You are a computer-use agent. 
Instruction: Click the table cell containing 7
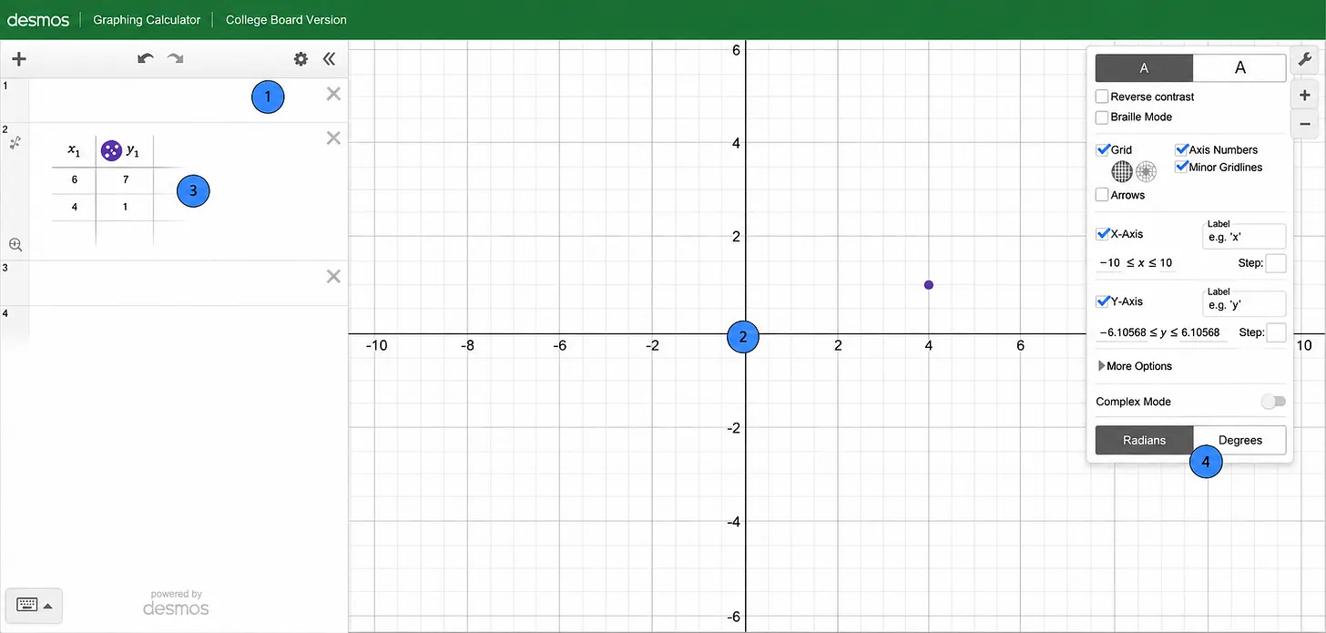coord(125,180)
